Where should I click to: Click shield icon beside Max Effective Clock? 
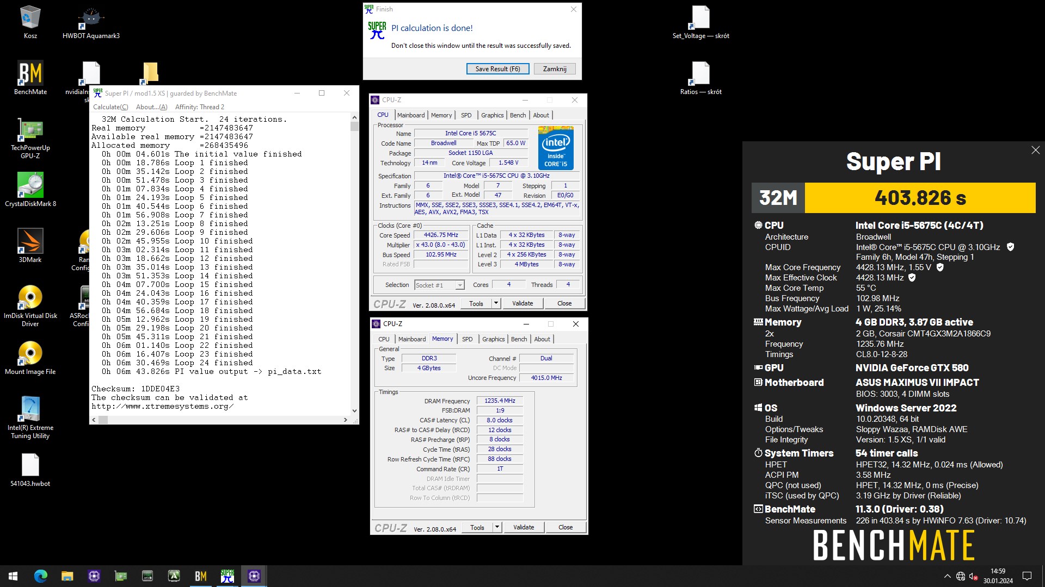click(912, 277)
